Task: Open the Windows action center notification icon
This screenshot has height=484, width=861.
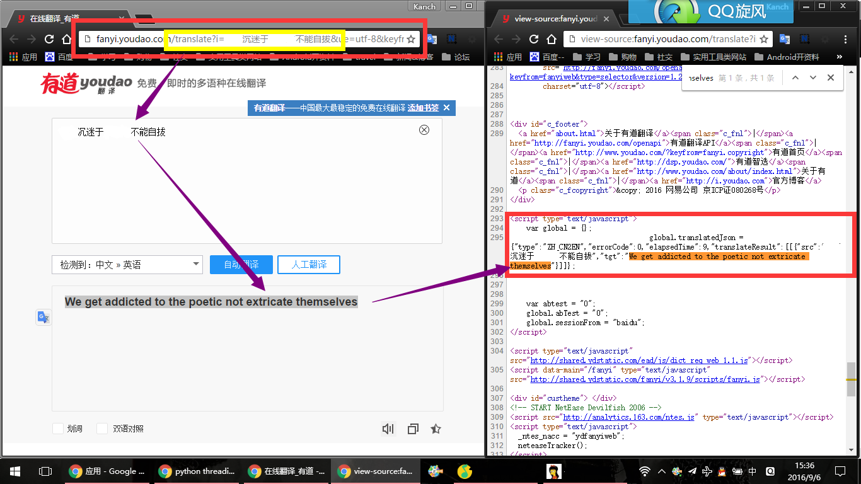Action: (x=840, y=471)
